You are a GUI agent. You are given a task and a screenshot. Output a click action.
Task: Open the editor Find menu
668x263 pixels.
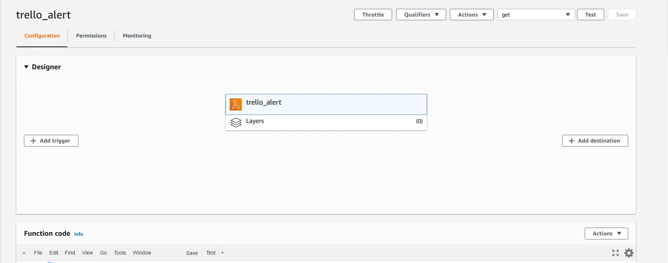(x=70, y=253)
